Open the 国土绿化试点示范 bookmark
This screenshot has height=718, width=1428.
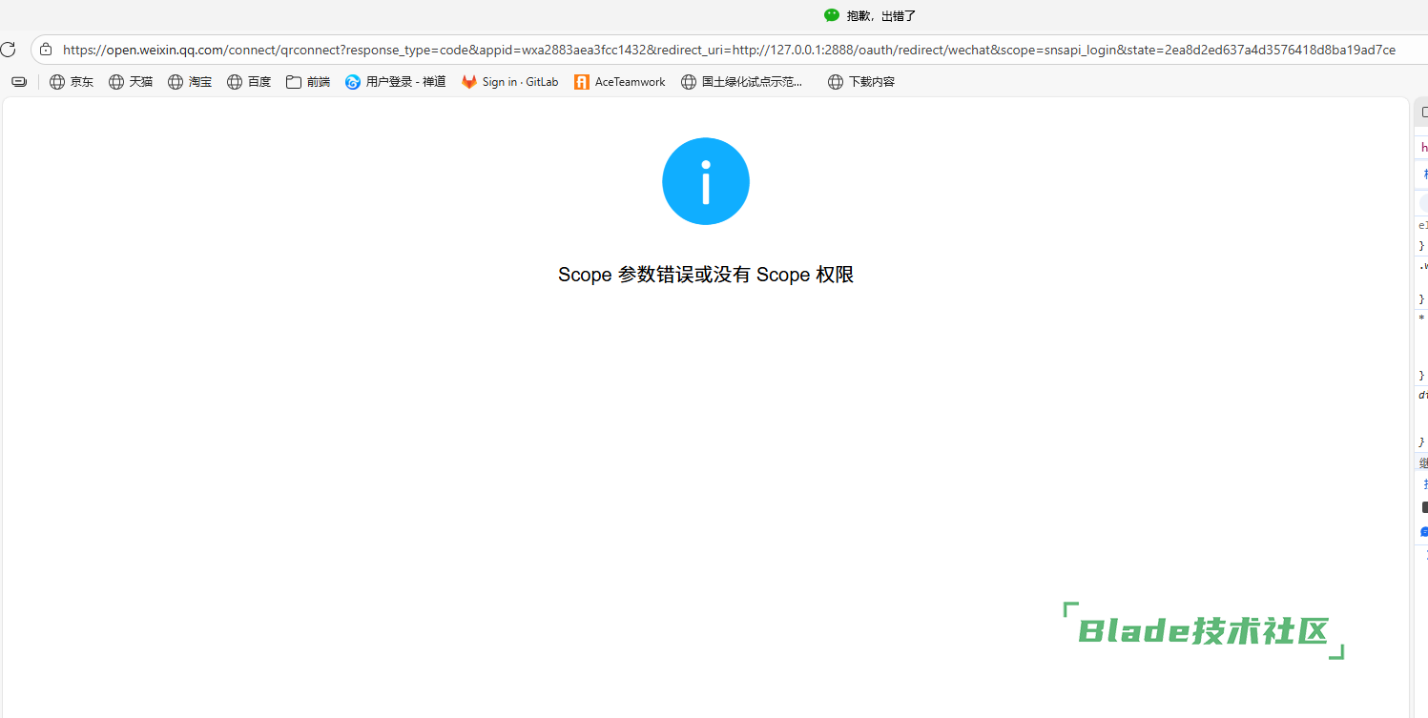742,82
